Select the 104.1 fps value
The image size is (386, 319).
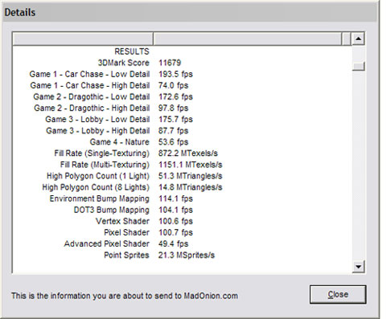(x=175, y=210)
